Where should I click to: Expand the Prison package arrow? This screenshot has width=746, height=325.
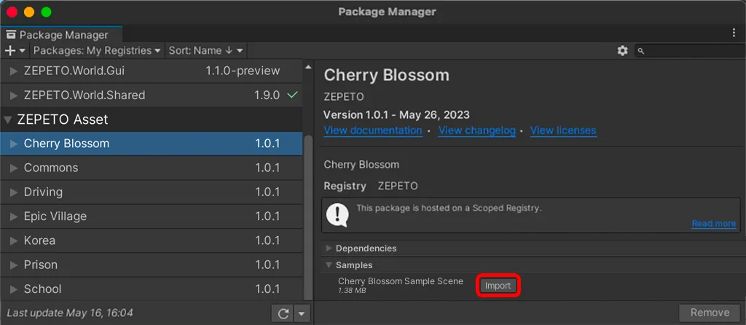coord(14,265)
